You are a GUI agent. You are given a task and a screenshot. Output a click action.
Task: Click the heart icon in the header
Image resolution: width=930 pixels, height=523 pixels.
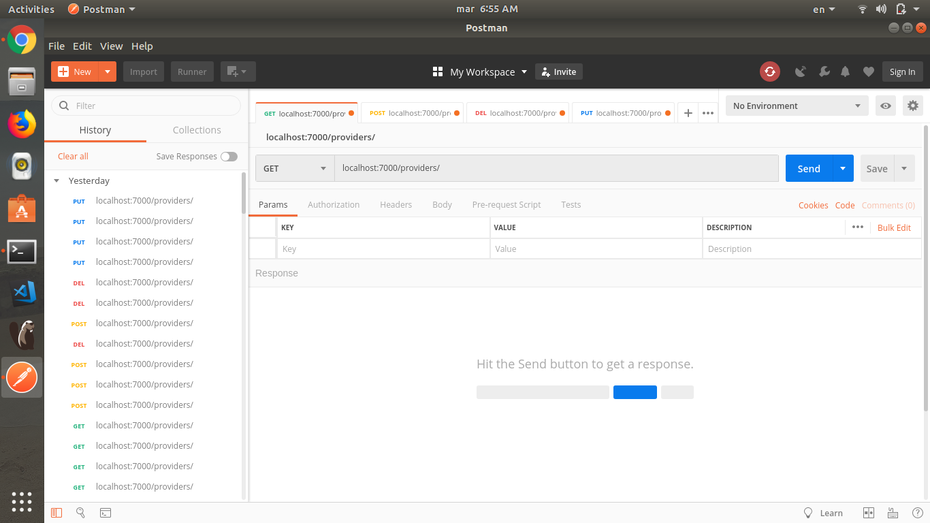868,72
